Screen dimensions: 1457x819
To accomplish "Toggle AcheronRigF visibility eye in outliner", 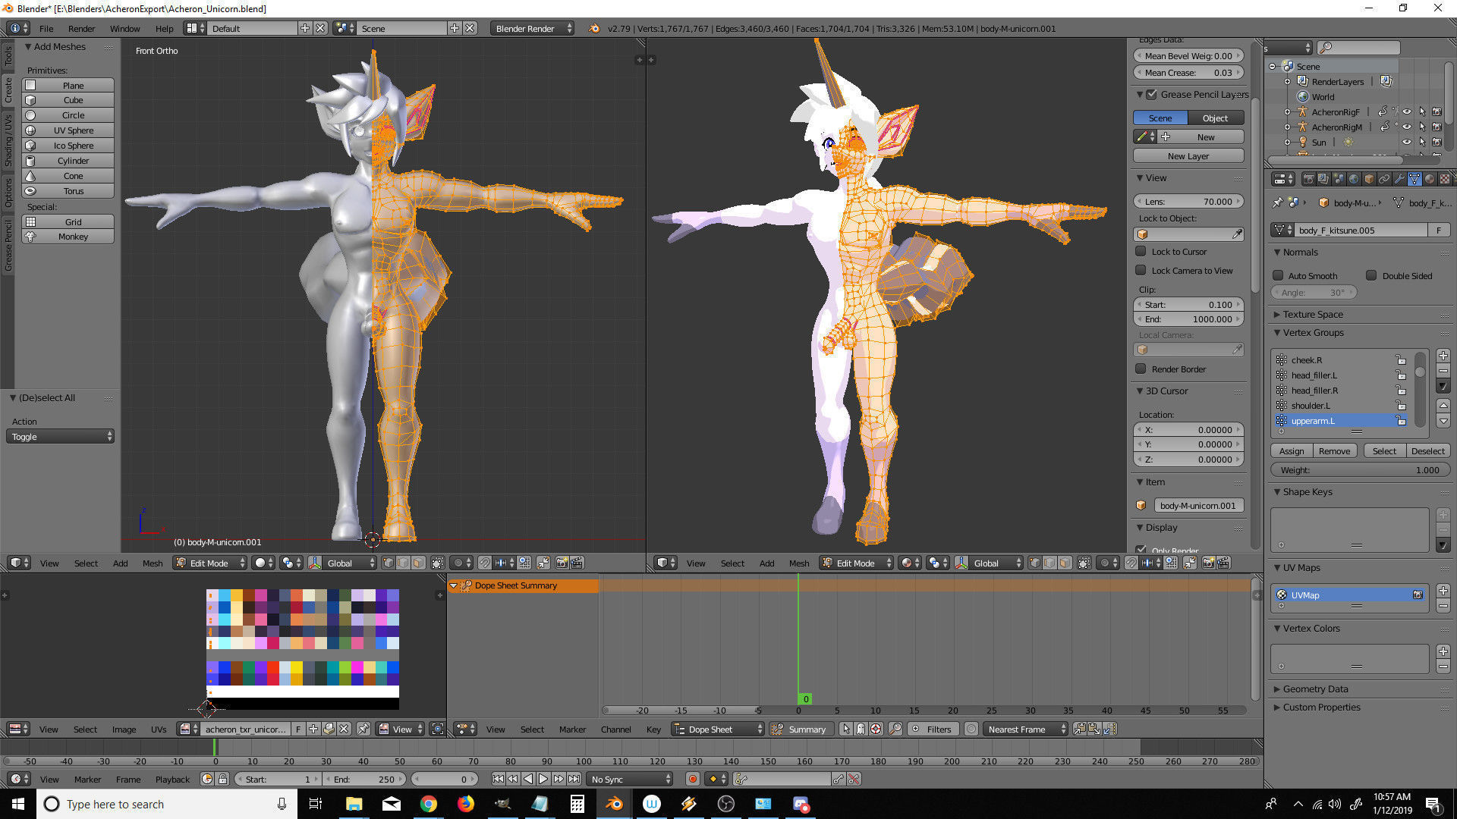I will coord(1406,111).
